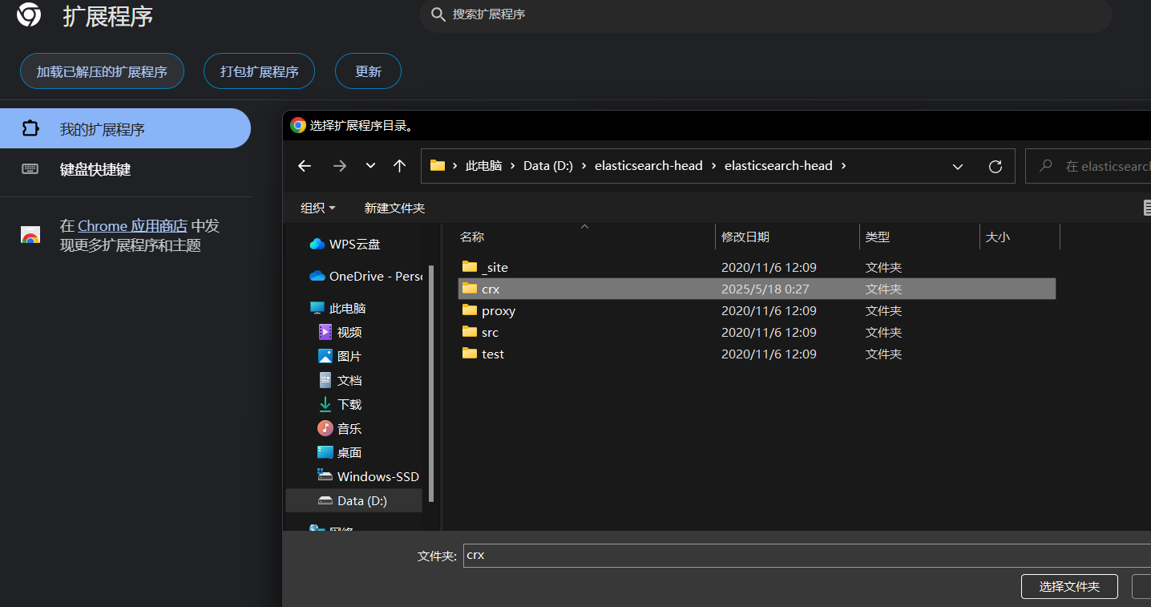Screen dimensions: 1151x607
Task: Click 新建文件夹 in the toolbar
Action: point(394,208)
